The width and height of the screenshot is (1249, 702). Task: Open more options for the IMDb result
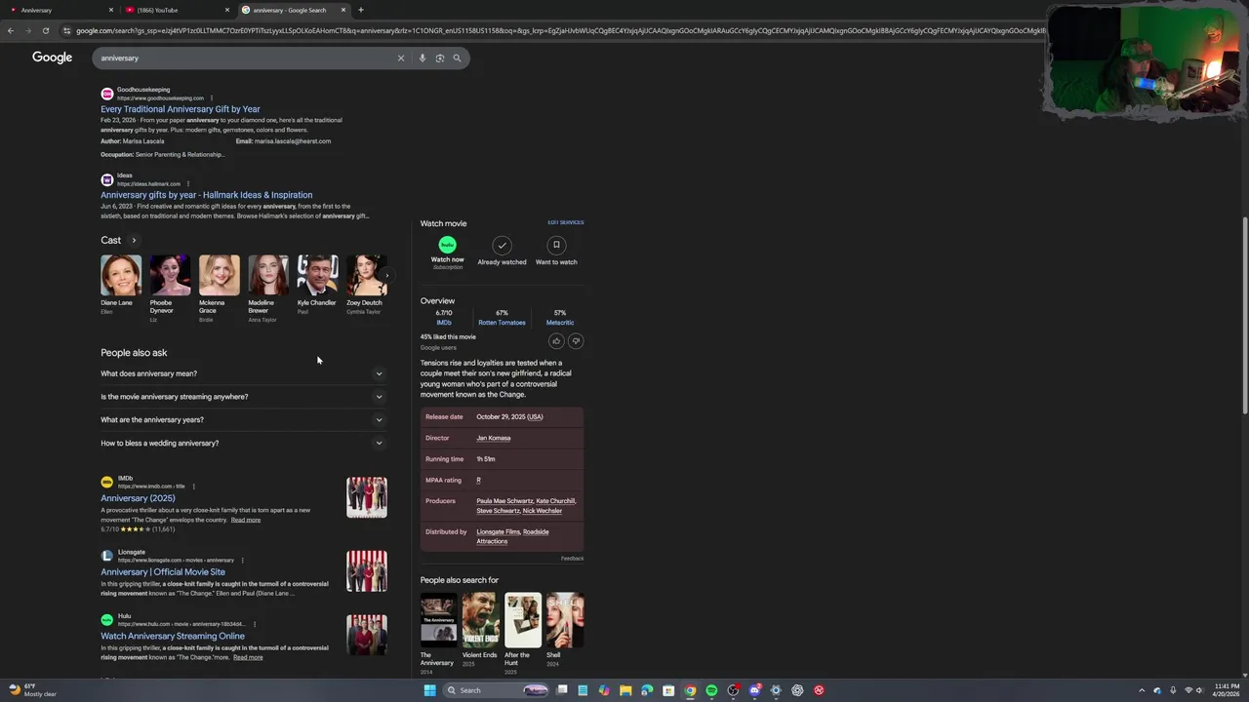coord(193,486)
